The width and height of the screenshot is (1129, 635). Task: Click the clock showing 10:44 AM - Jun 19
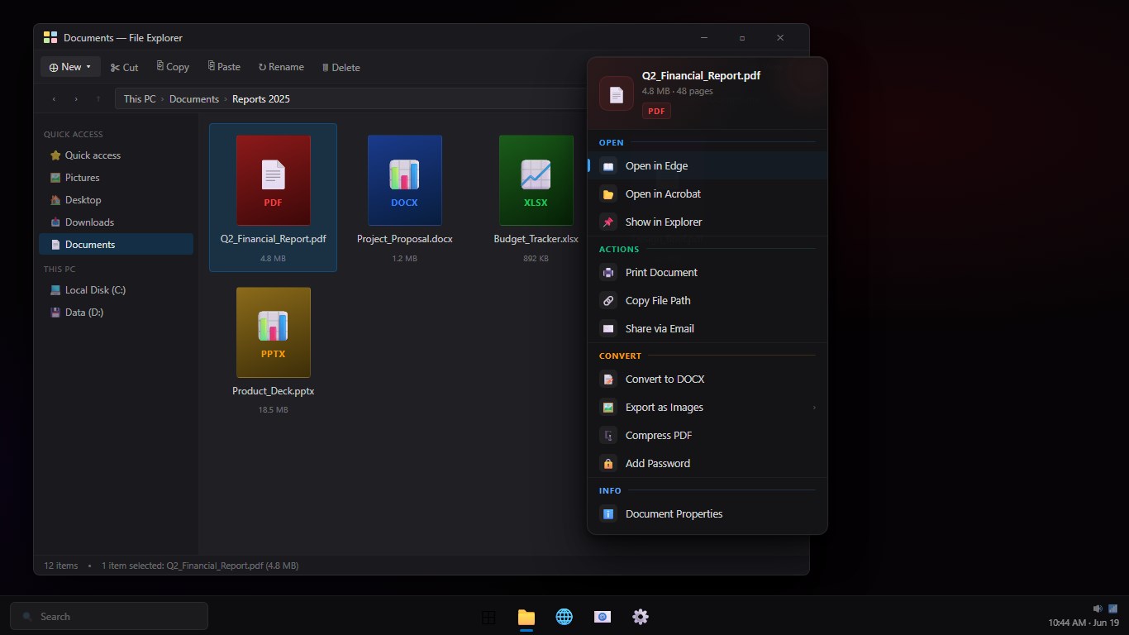pos(1084,623)
